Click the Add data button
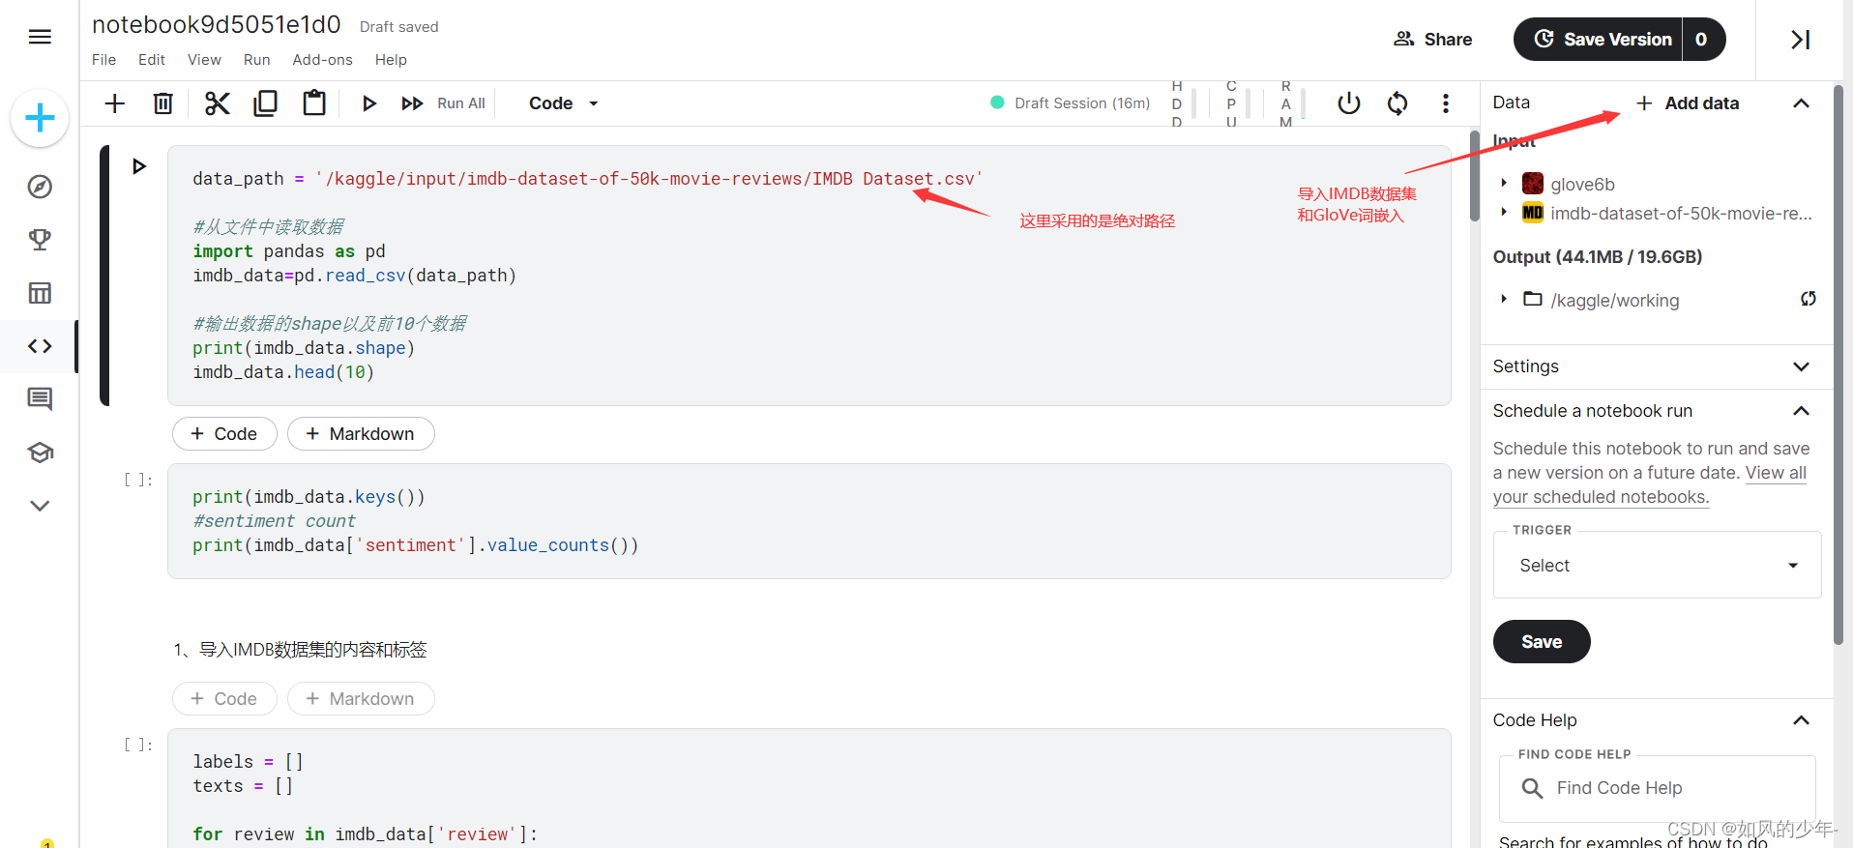Viewport: 1853px width, 848px height. coord(1688,103)
